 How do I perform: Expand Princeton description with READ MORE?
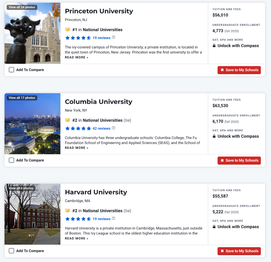click(x=77, y=57)
